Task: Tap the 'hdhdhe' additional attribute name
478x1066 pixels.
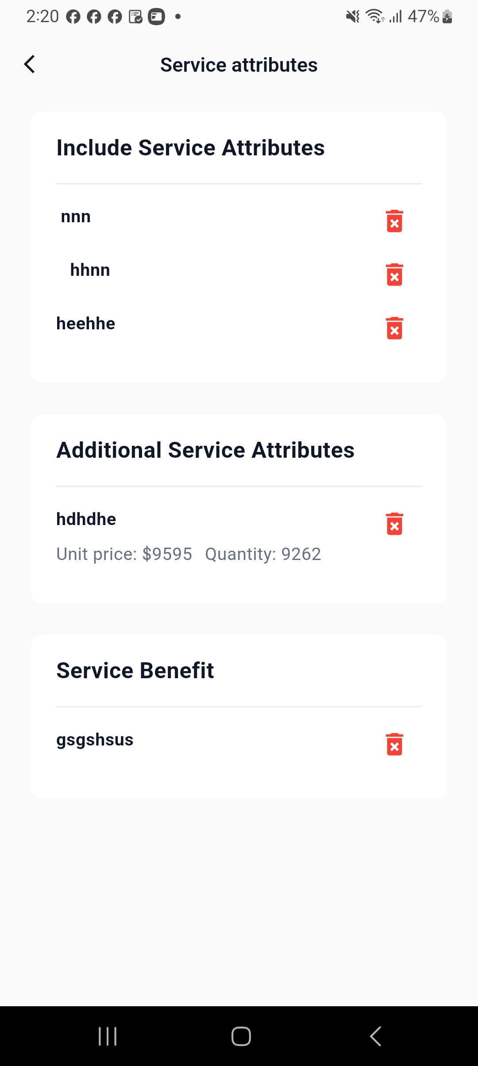Action: pos(86,519)
